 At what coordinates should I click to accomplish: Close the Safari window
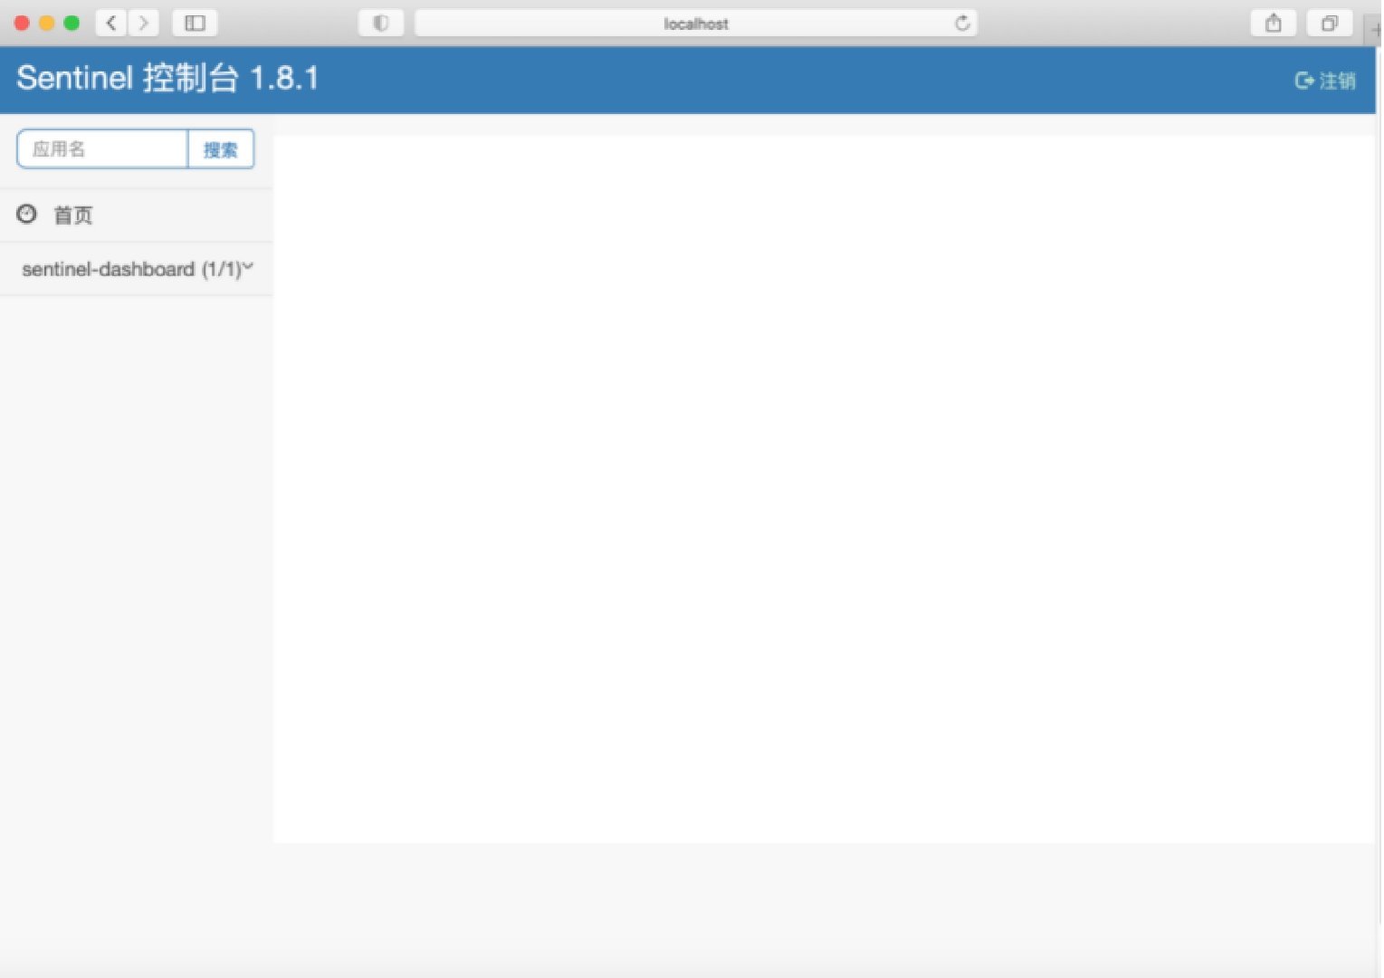pos(22,23)
